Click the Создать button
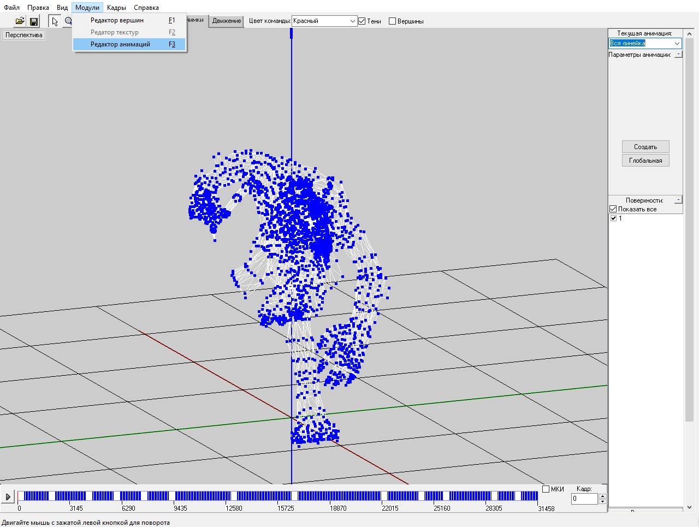The height and width of the screenshot is (527, 699). (x=645, y=147)
